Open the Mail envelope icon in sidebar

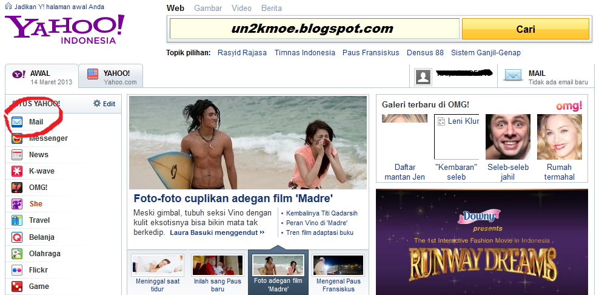coord(17,122)
